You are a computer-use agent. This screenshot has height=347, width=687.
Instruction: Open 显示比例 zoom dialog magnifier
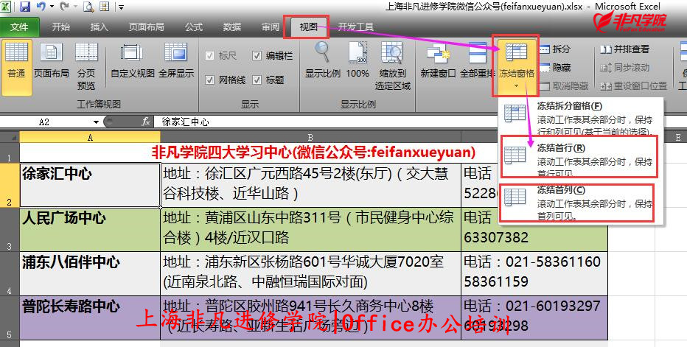(322, 60)
